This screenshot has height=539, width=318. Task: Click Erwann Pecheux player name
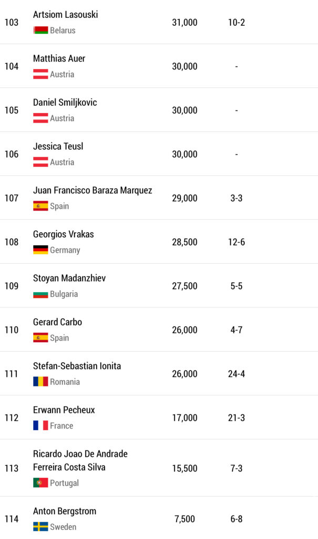[64, 410]
